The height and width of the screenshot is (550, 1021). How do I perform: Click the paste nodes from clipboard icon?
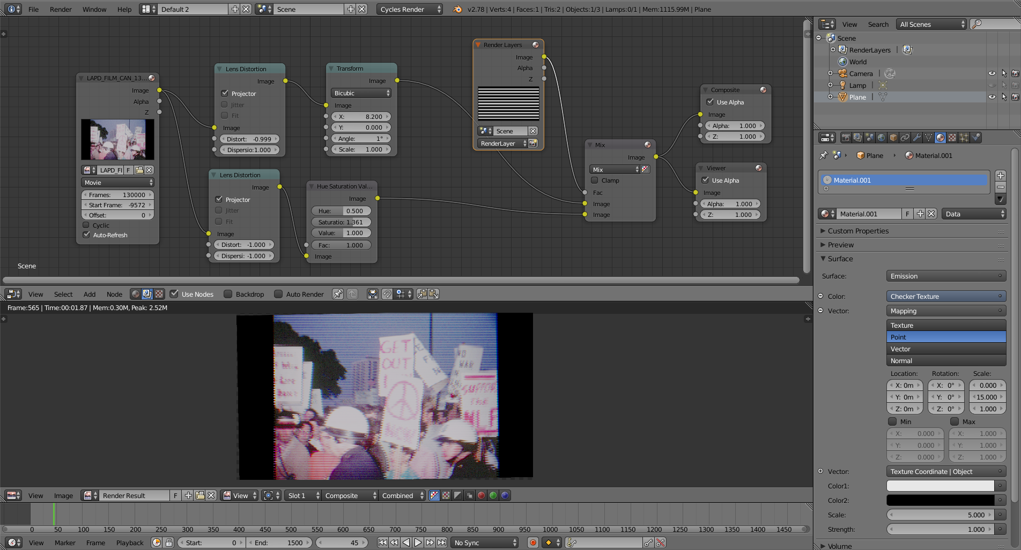[434, 294]
